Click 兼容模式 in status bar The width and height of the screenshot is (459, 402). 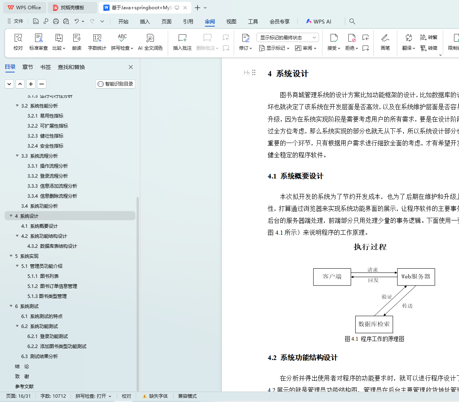coord(187,396)
